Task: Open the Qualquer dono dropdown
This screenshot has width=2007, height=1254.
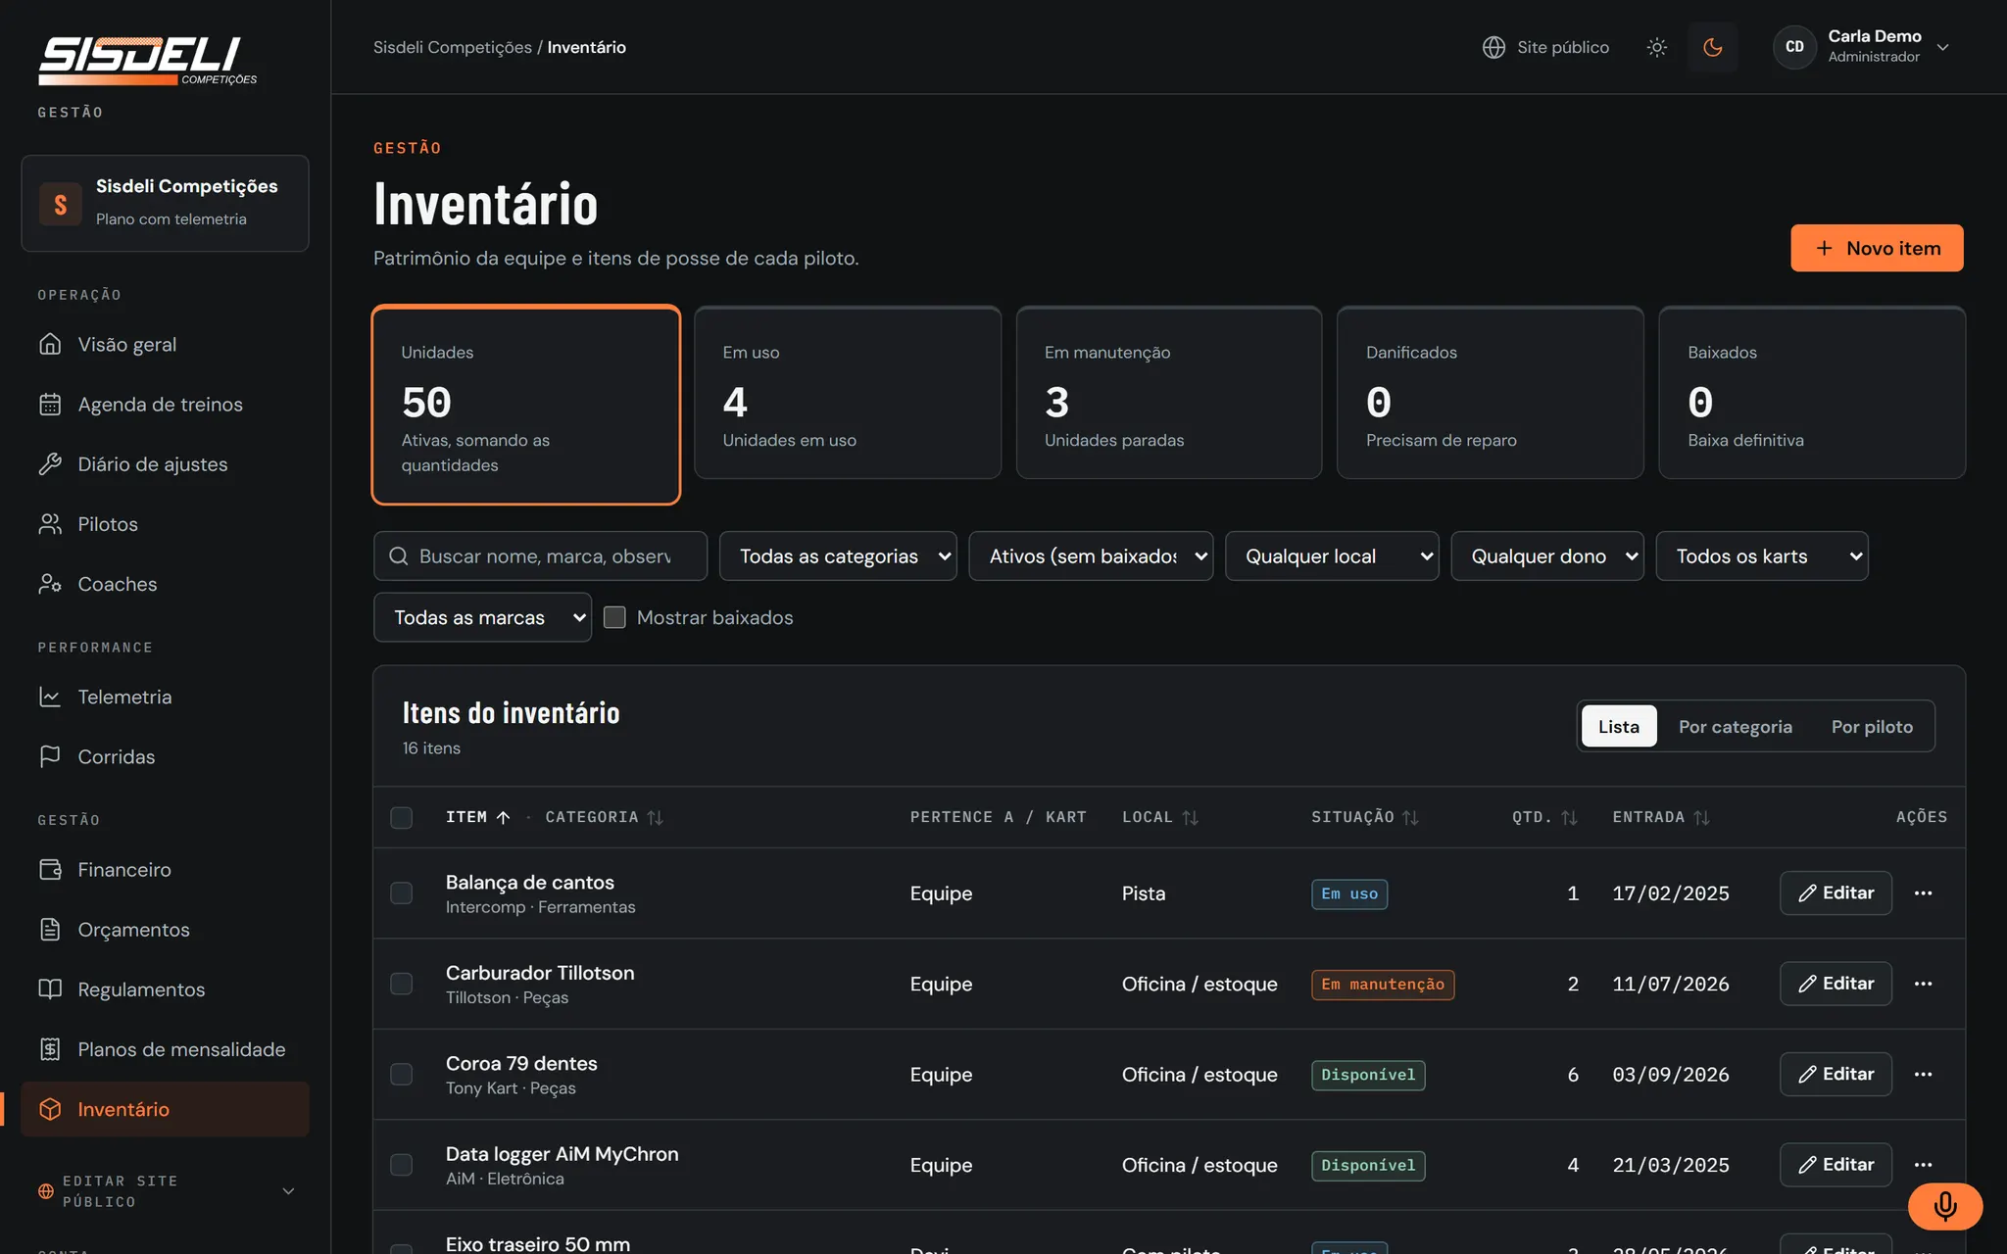Action: pos(1547,556)
